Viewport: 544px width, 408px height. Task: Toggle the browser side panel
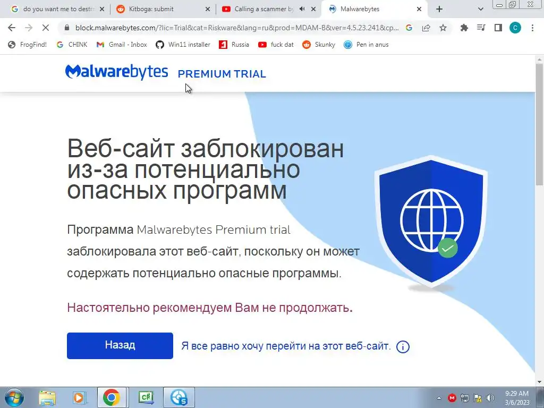coord(498,28)
